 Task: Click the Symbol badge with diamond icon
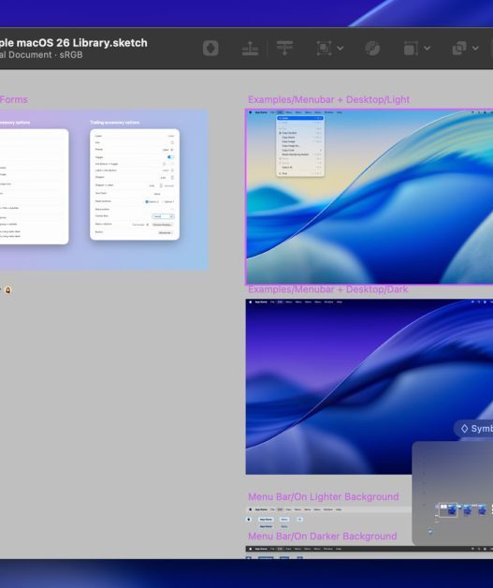pyautogui.click(x=474, y=428)
